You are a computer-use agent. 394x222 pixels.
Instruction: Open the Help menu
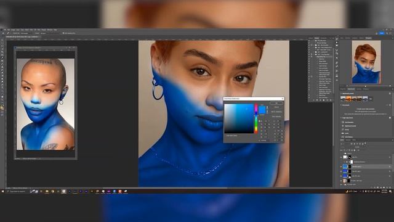[x=55, y=30]
